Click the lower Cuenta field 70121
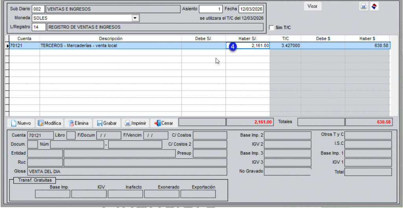 40,135
